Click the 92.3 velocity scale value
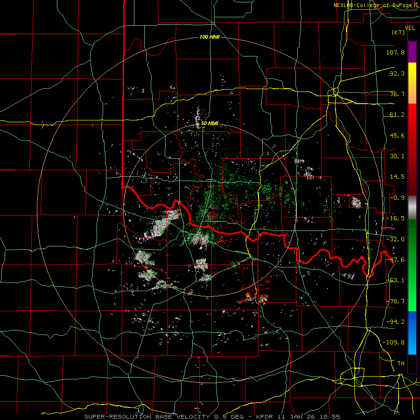Image resolution: width=420 pixels, height=420 pixels. (397, 73)
